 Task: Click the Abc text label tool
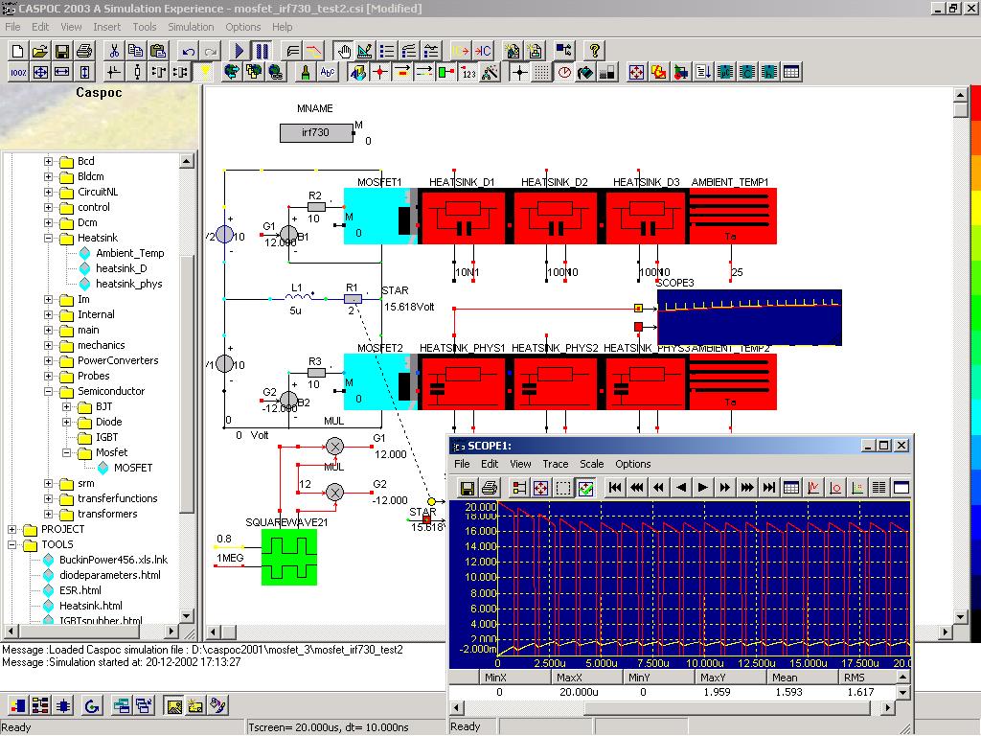click(x=328, y=72)
